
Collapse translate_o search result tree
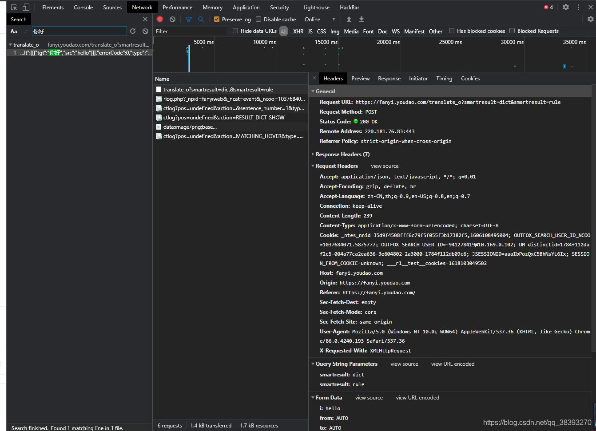tap(10, 44)
